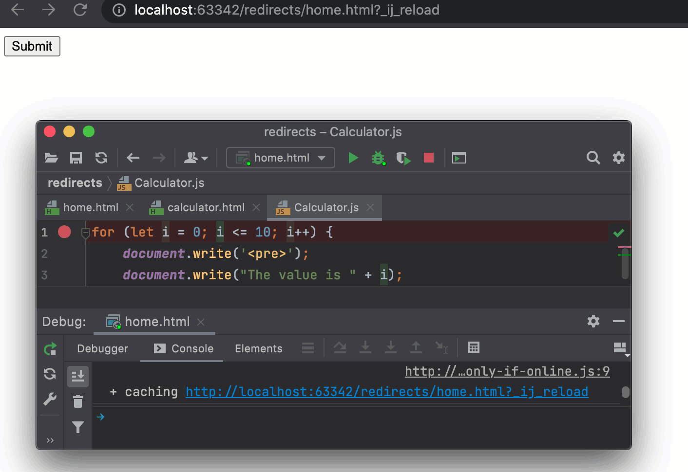Click the Submit button on the page
Screen dimensions: 688x472
pyautogui.click(x=32, y=46)
